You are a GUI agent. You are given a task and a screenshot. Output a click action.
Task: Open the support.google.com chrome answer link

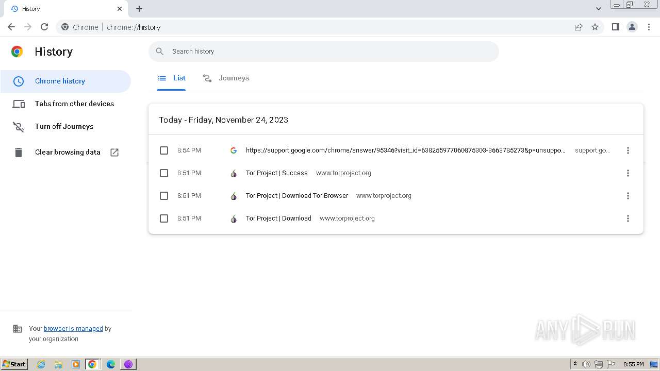[405, 150]
